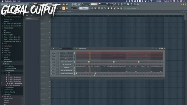Image resolution: width=187 pixels, height=105 pixels.
Task: Click the first lit step on channel 4
Action: tap(89, 62)
